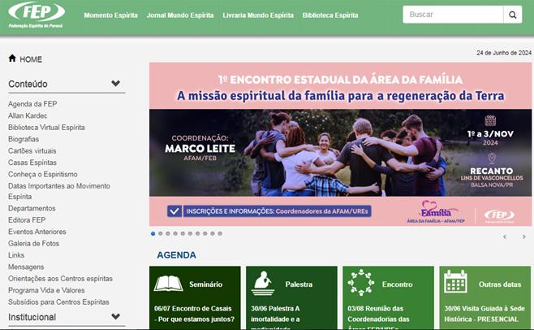Select the last carousel dot
The width and height of the screenshot is (534, 330).
220,234
